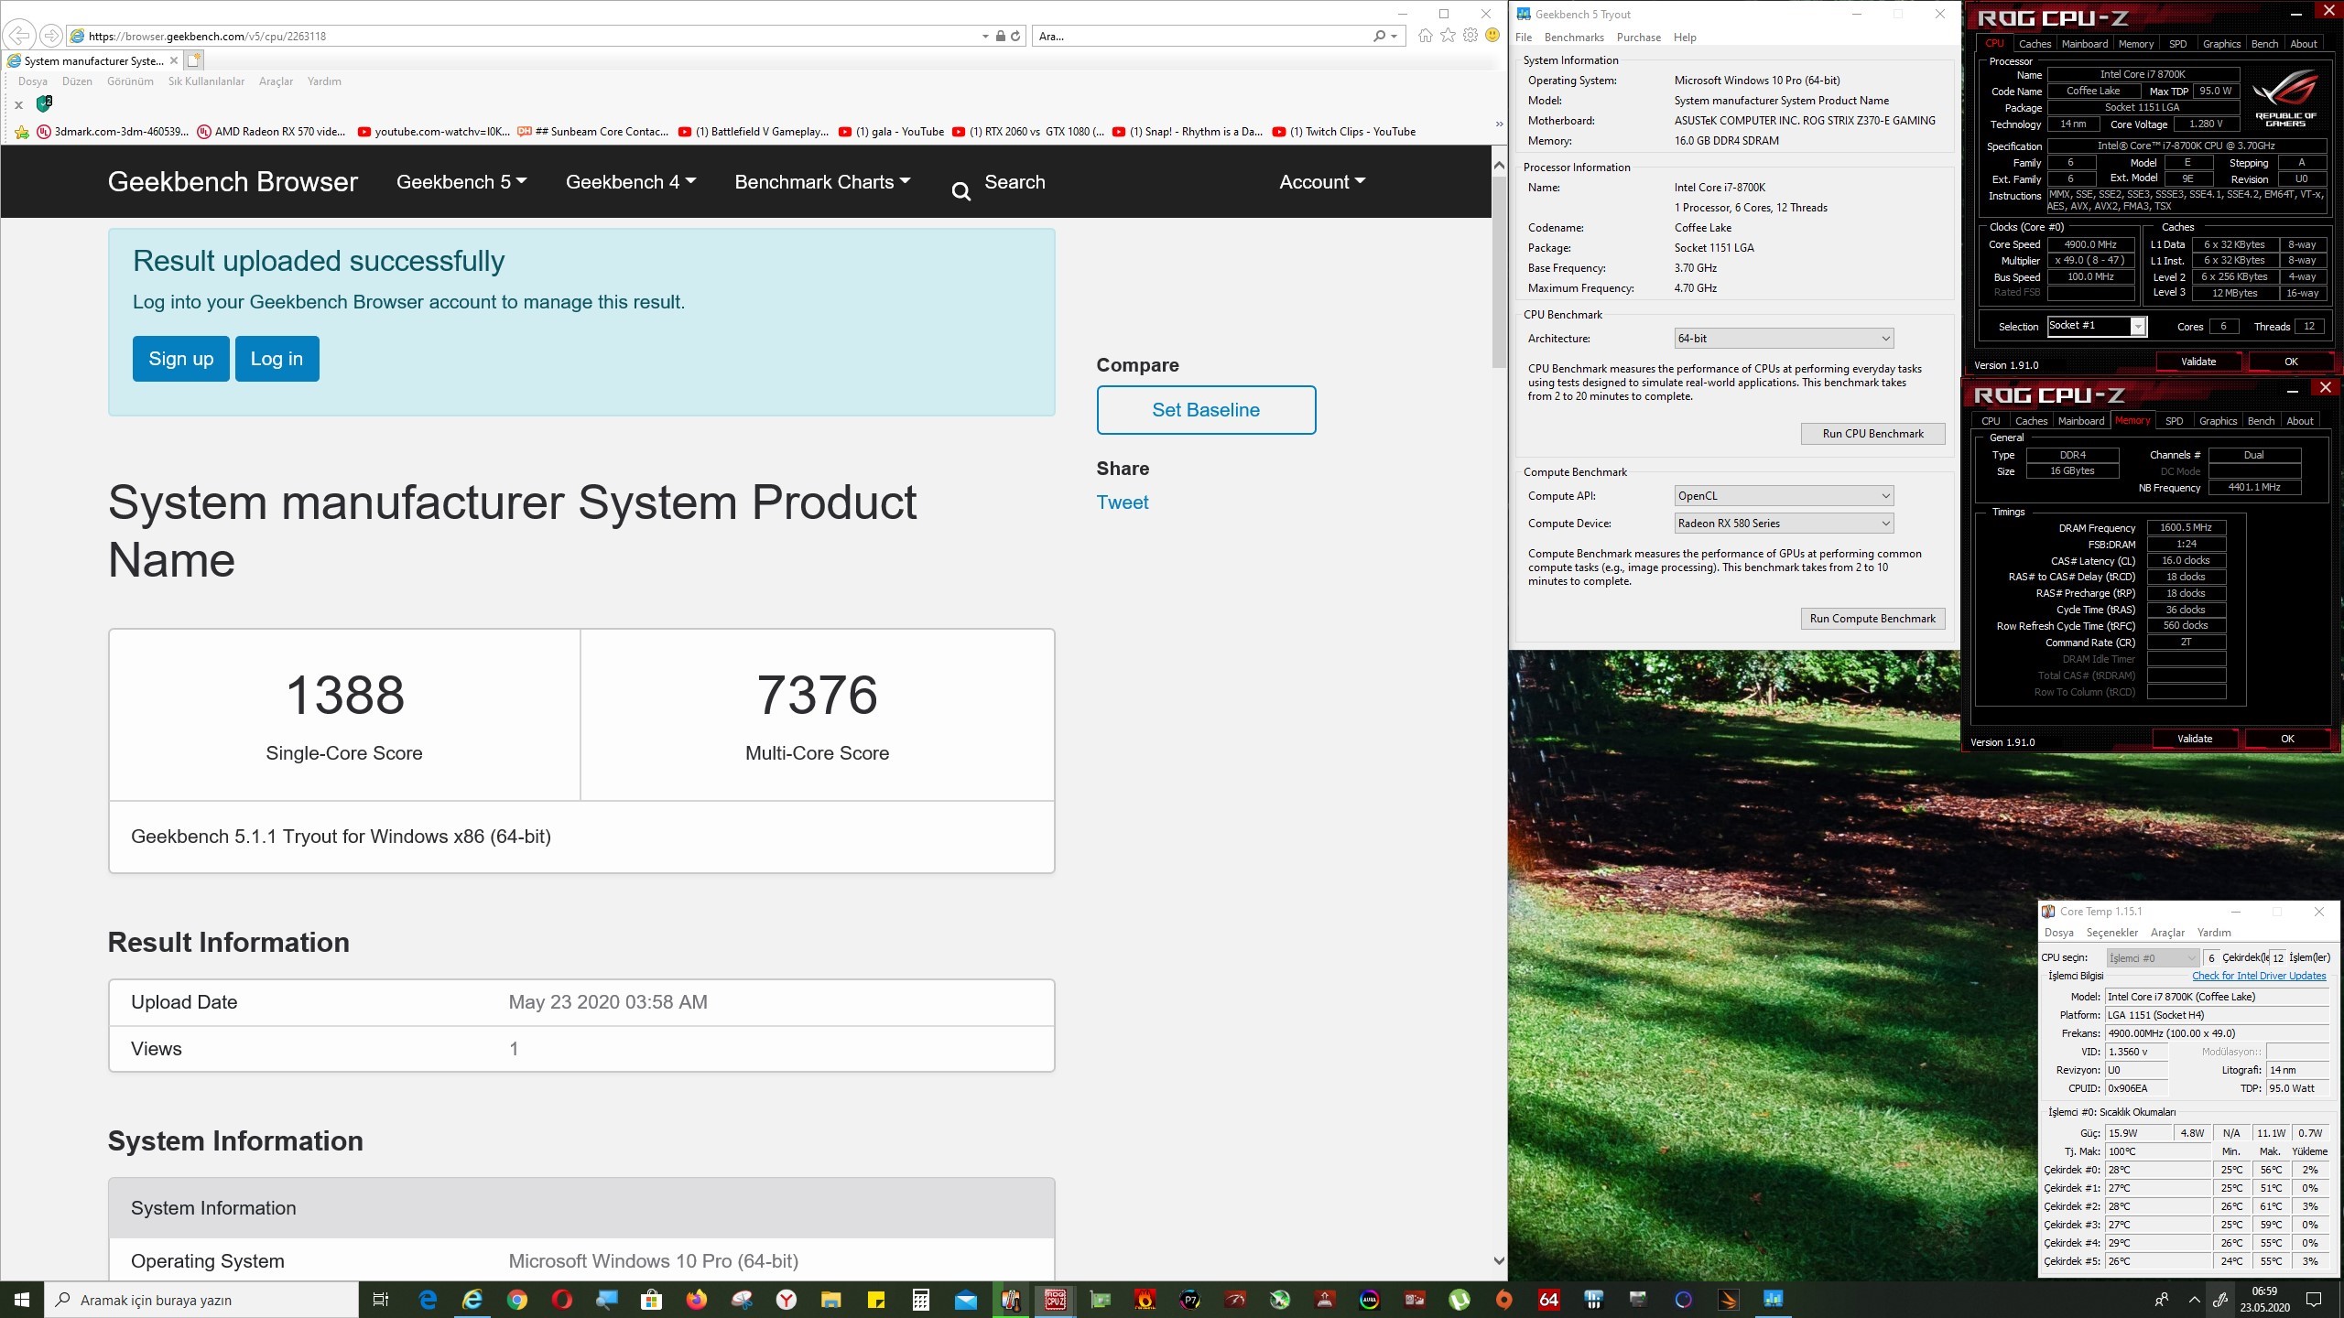
Task: Click the scrollbar down arrow in browser
Action: (1499, 1260)
